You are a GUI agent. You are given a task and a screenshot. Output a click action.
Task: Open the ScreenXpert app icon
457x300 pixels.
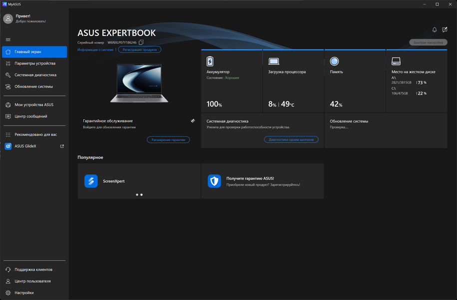point(91,181)
